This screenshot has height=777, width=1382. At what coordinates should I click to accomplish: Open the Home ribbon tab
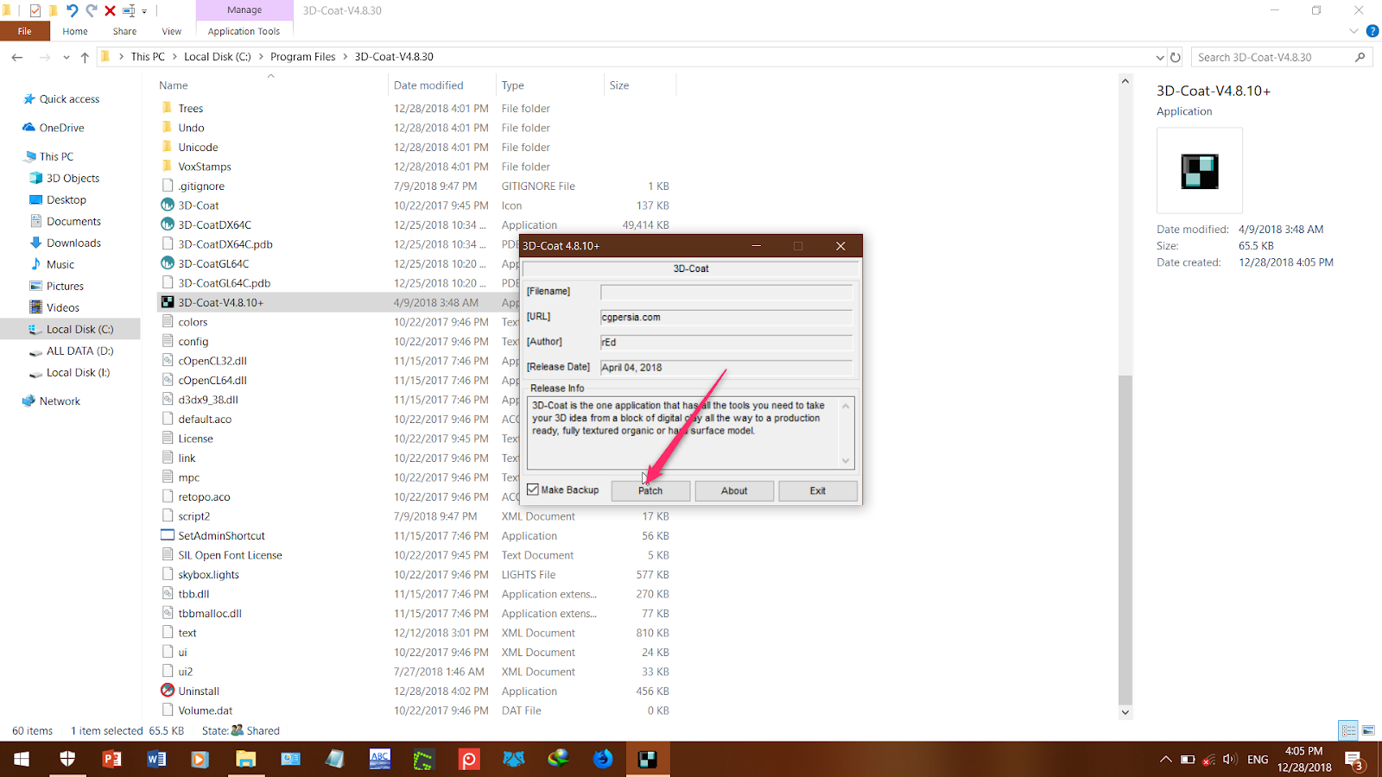[x=75, y=31]
